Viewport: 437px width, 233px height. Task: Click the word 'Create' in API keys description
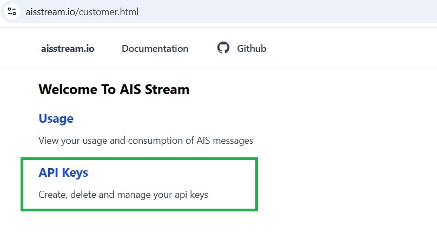tap(52, 194)
